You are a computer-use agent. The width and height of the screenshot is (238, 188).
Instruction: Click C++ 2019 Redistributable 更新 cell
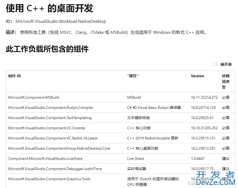coord(153,138)
